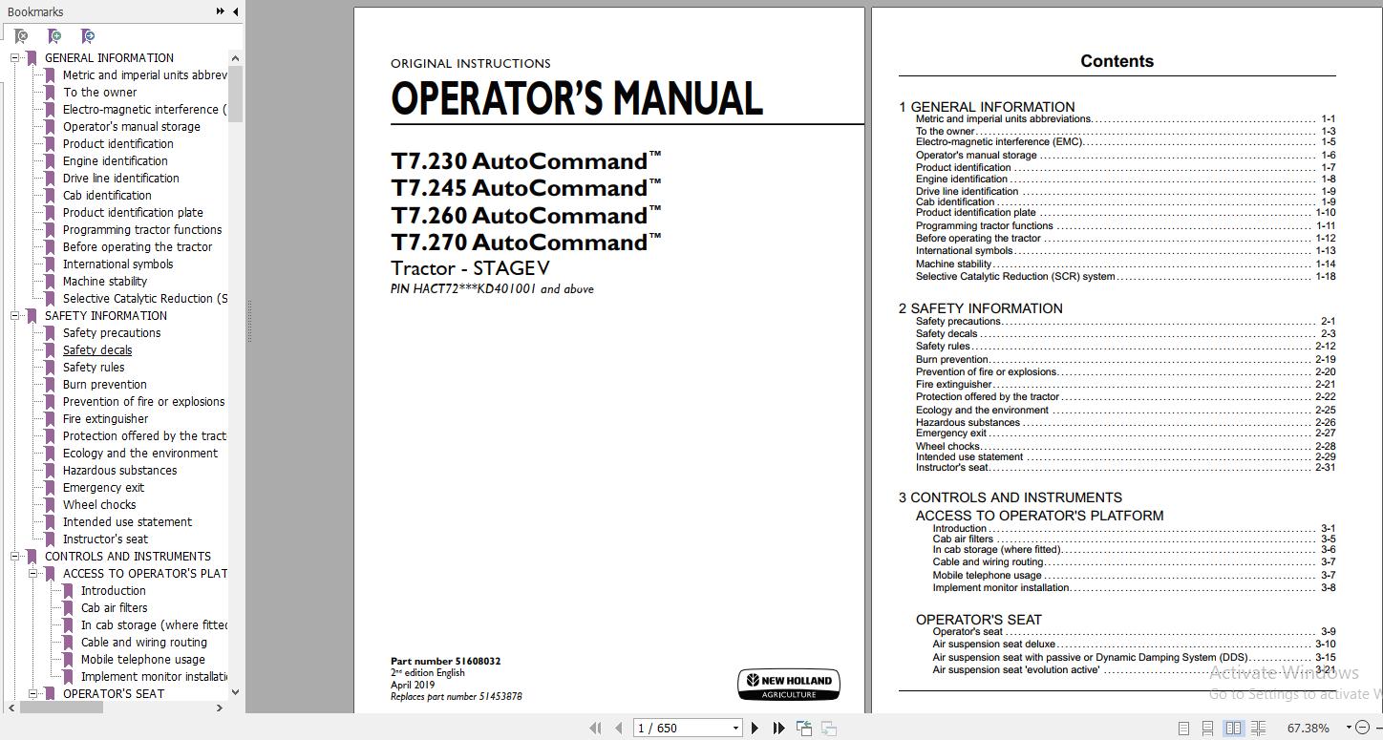This screenshot has height=740, width=1383.
Task: Select the continuous scrolling layout icon
Action: (1207, 728)
